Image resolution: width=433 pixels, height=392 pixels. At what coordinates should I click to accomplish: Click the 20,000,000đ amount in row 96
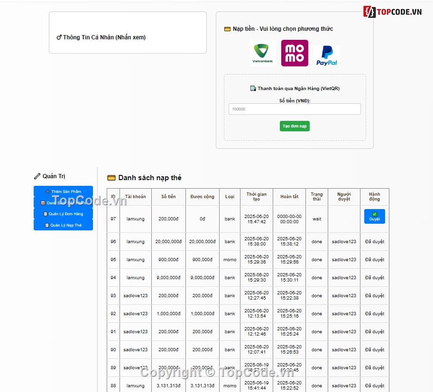(x=168, y=242)
